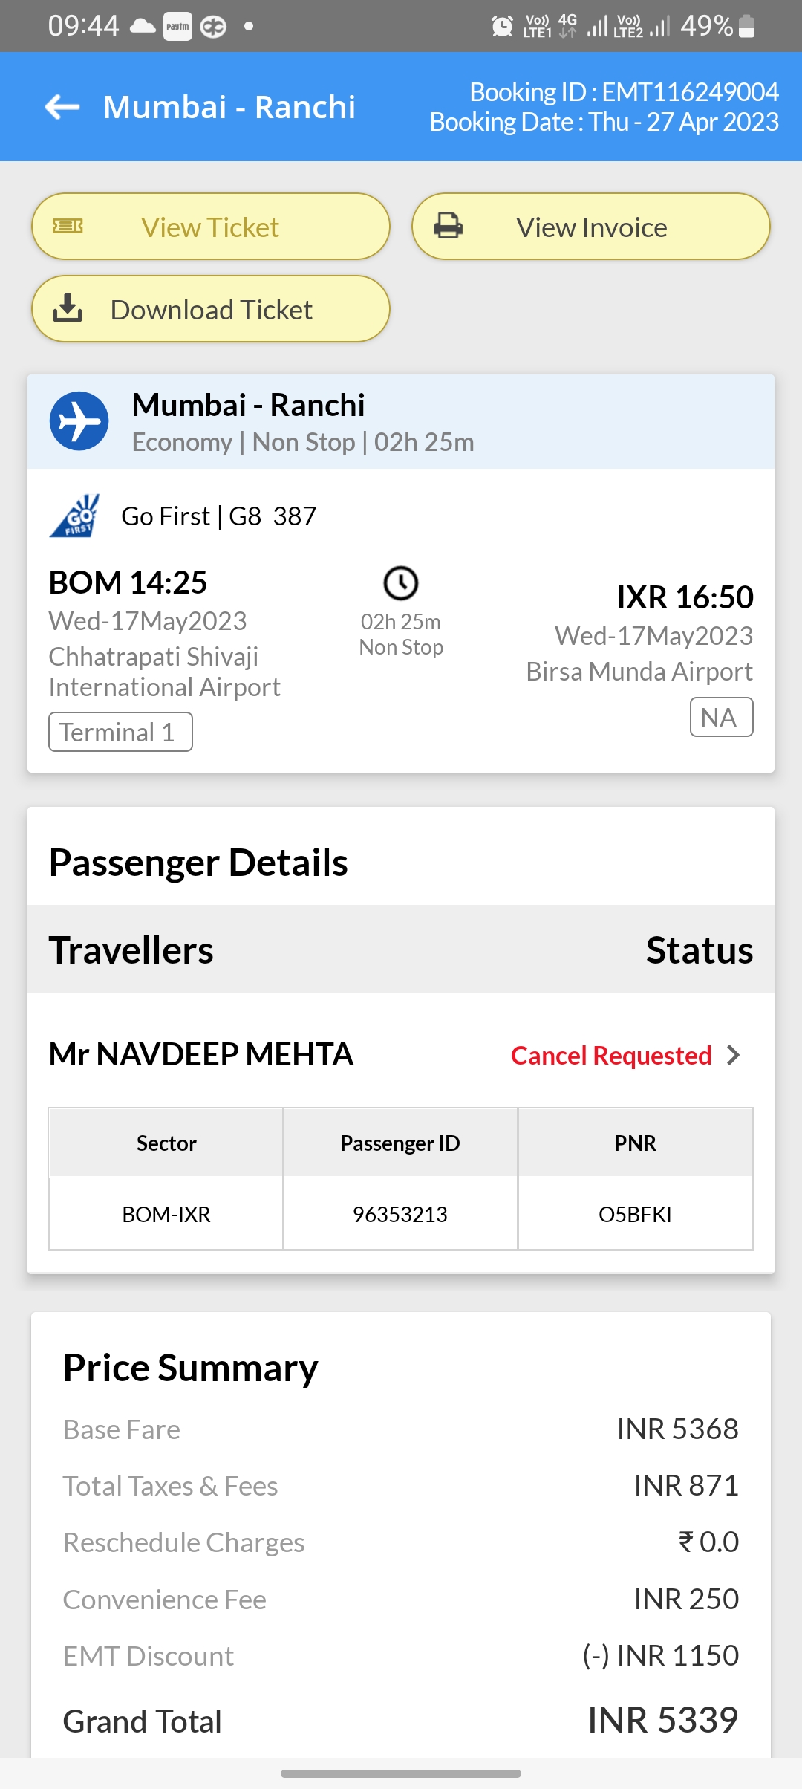Click the ticket icon in View Ticket
The width and height of the screenshot is (802, 1789).
point(68,227)
